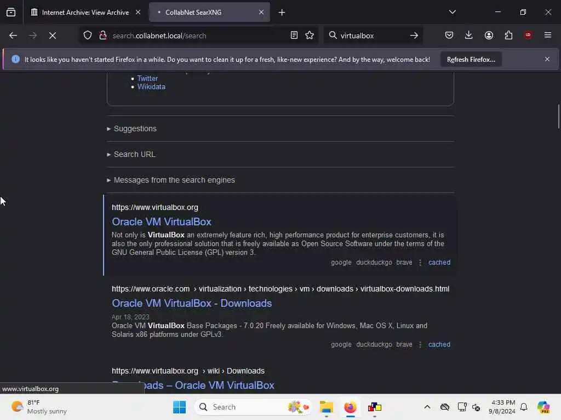Open cached copy of the virtualbox.org result
This screenshot has width=561, height=420.
pos(439,262)
